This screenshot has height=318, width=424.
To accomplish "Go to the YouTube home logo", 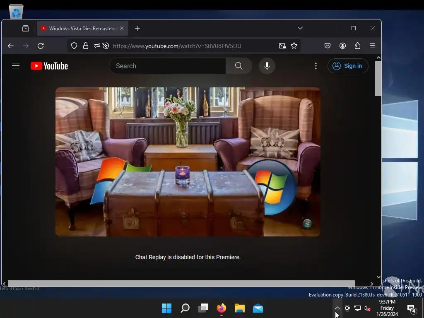I will (49, 66).
